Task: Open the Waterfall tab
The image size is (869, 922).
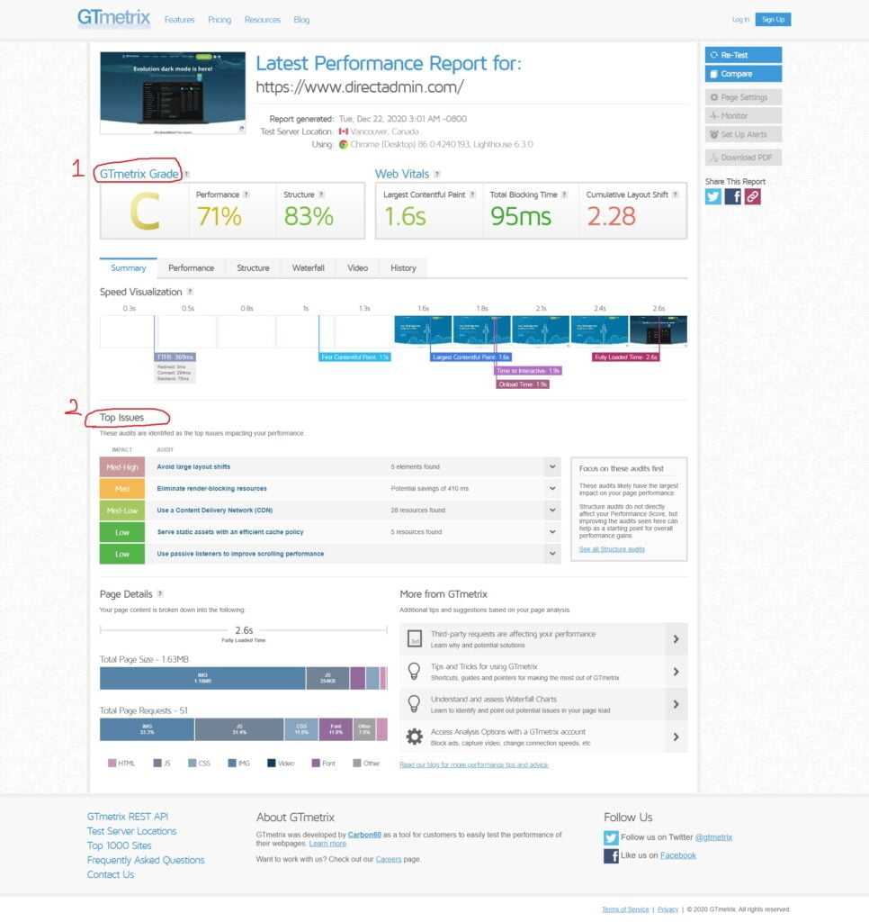Action: click(308, 268)
